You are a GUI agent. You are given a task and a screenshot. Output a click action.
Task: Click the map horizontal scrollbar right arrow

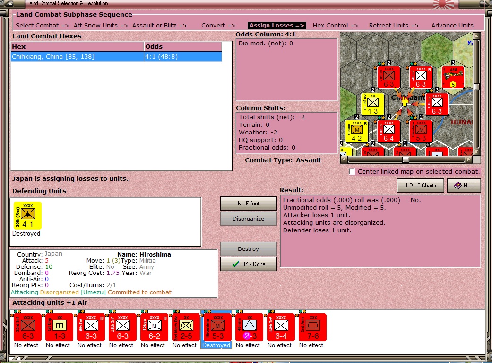pyautogui.click(x=468, y=159)
